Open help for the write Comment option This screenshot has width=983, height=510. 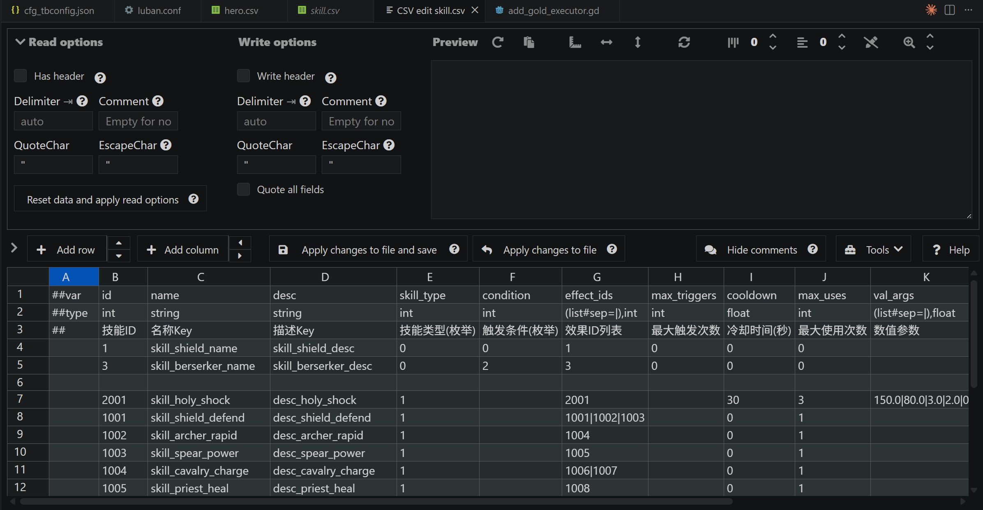point(381,101)
